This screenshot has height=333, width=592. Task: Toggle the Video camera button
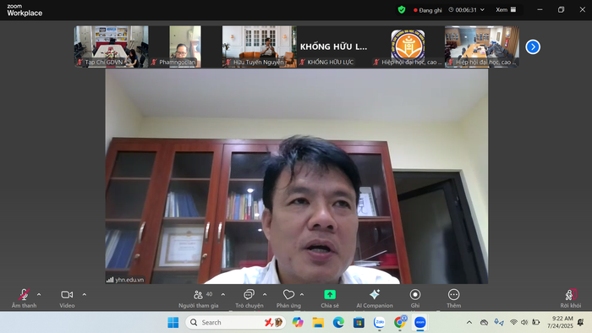point(67,294)
